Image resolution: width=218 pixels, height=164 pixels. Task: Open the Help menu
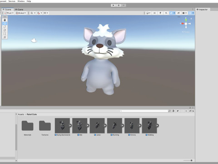point(29,1)
